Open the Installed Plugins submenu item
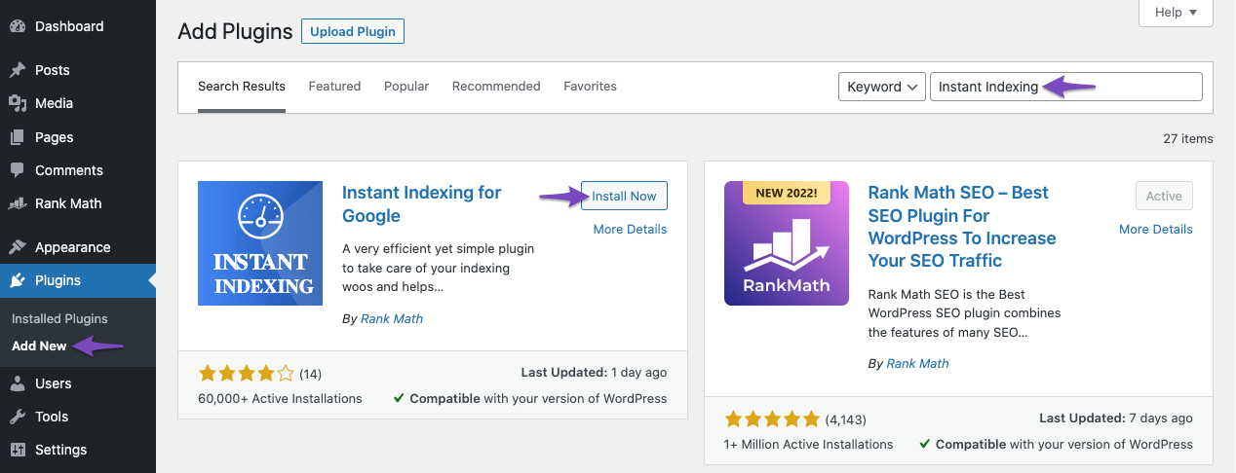This screenshot has width=1236, height=473. click(x=59, y=318)
